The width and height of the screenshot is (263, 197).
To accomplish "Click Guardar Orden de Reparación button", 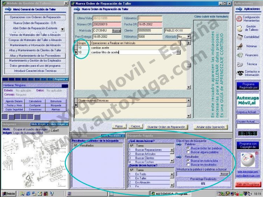I will point(166,127).
